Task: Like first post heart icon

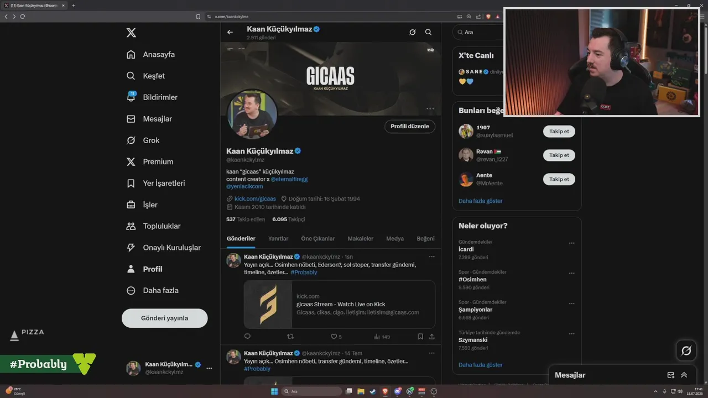Action: [x=334, y=336]
